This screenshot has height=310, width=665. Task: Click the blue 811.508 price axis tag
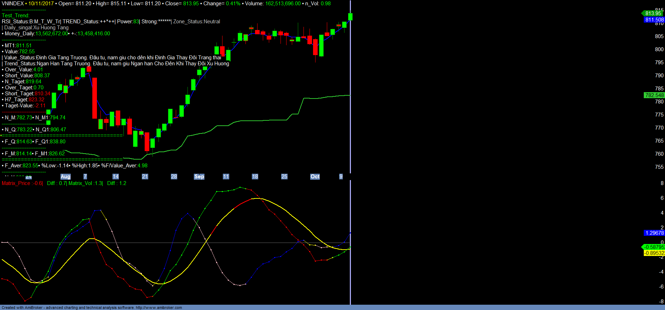[654, 20]
